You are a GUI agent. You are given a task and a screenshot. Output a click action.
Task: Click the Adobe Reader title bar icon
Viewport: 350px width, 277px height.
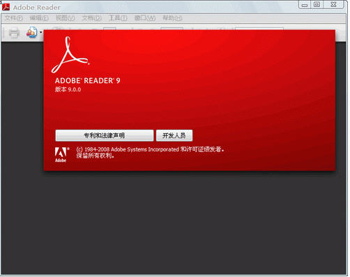tap(6, 7)
